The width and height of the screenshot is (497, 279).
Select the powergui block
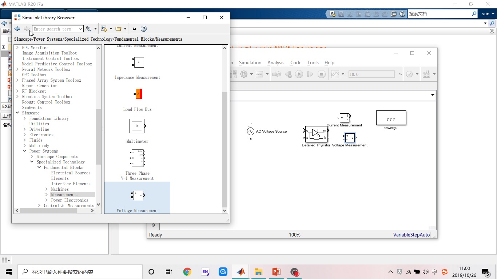391,118
